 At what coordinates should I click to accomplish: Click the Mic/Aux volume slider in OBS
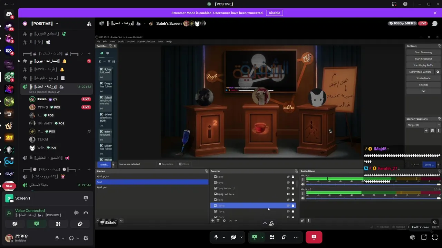(x=373, y=185)
